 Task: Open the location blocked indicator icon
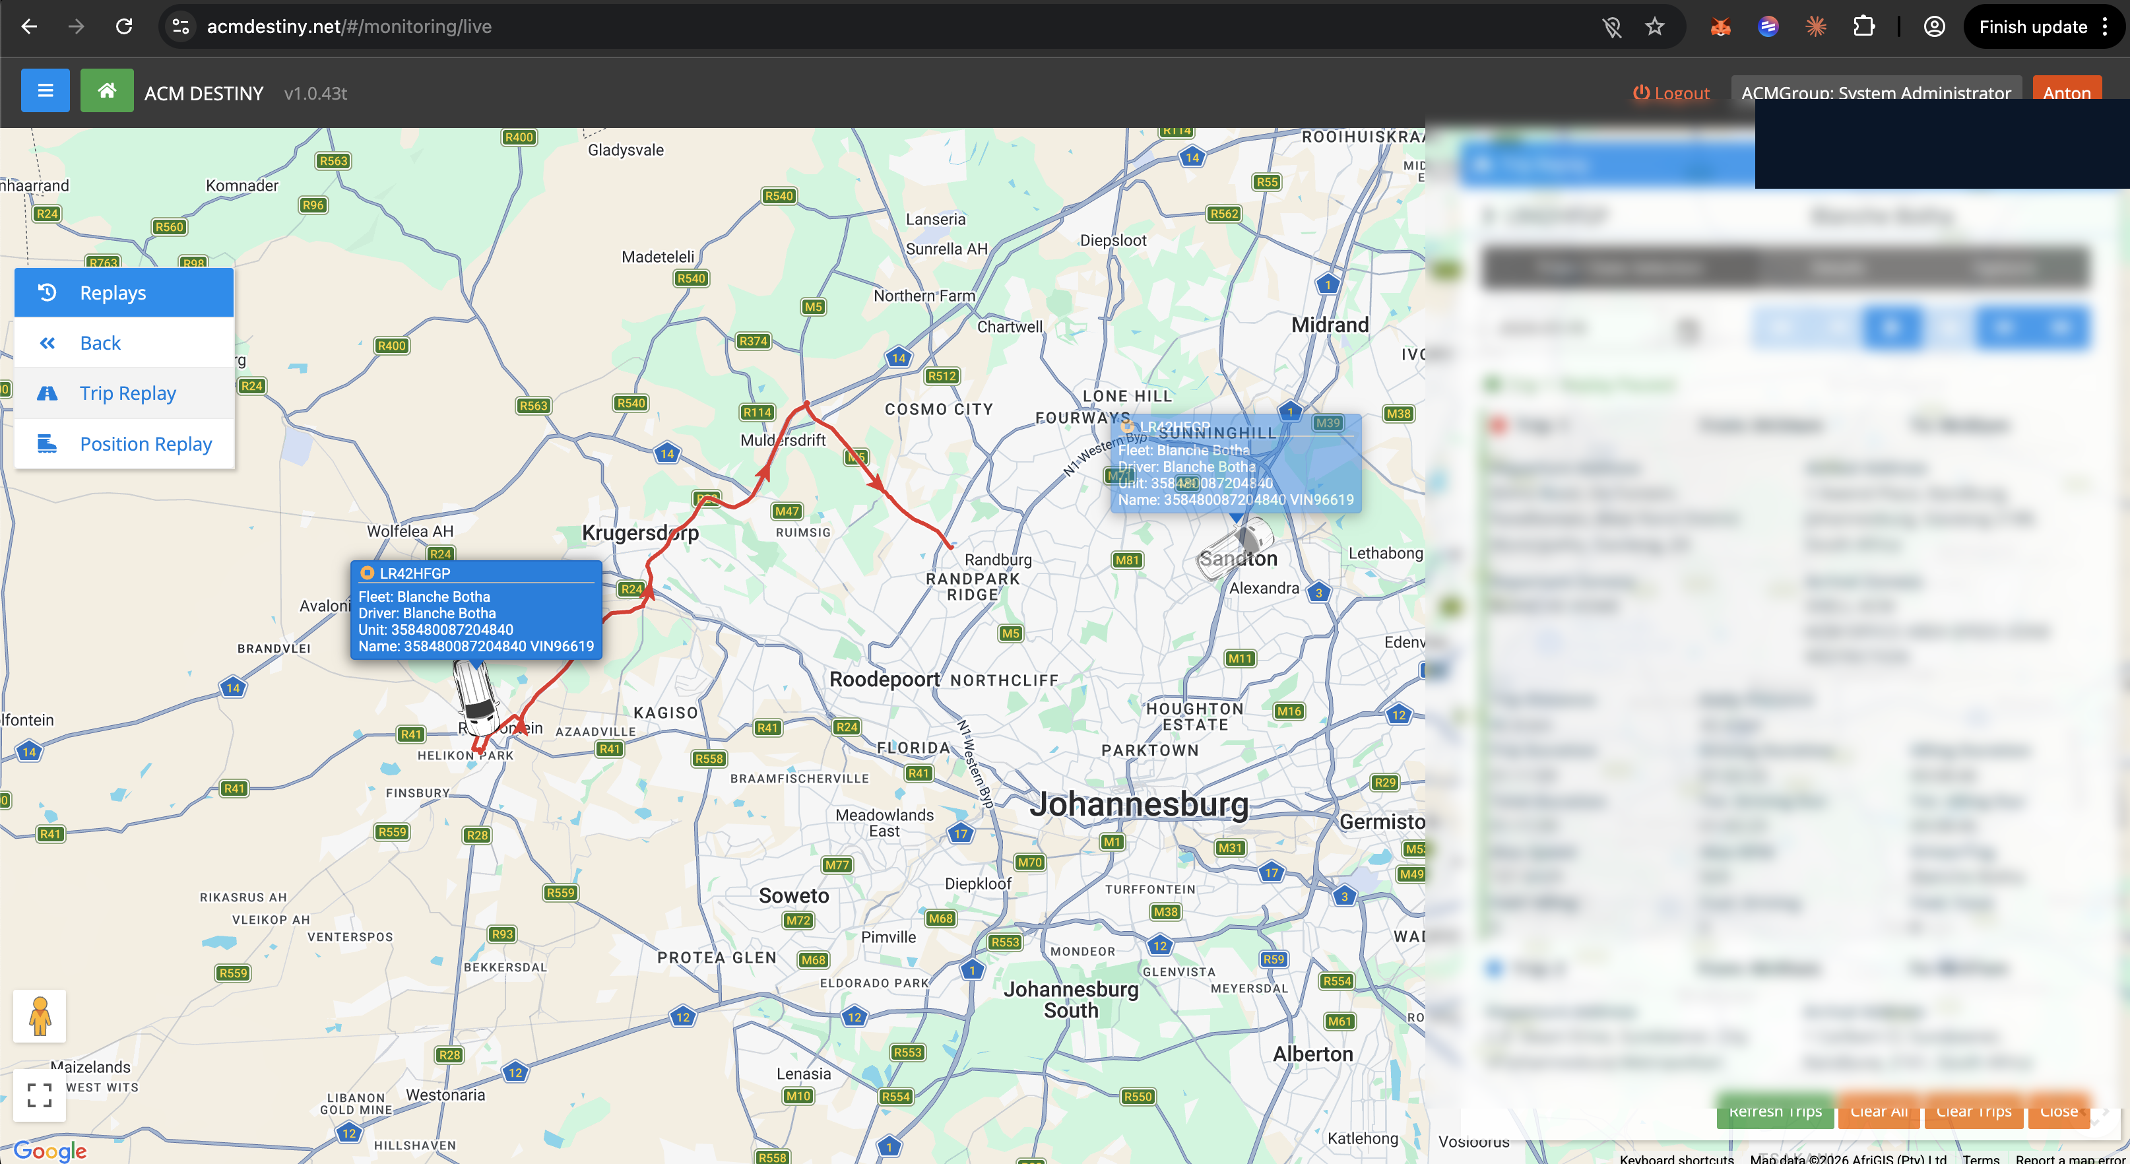click(1611, 27)
